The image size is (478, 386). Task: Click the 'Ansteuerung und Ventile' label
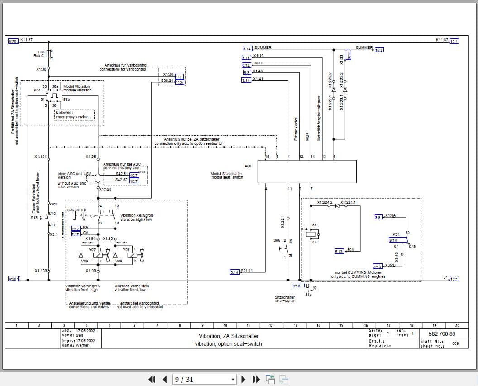pyautogui.click(x=90, y=303)
